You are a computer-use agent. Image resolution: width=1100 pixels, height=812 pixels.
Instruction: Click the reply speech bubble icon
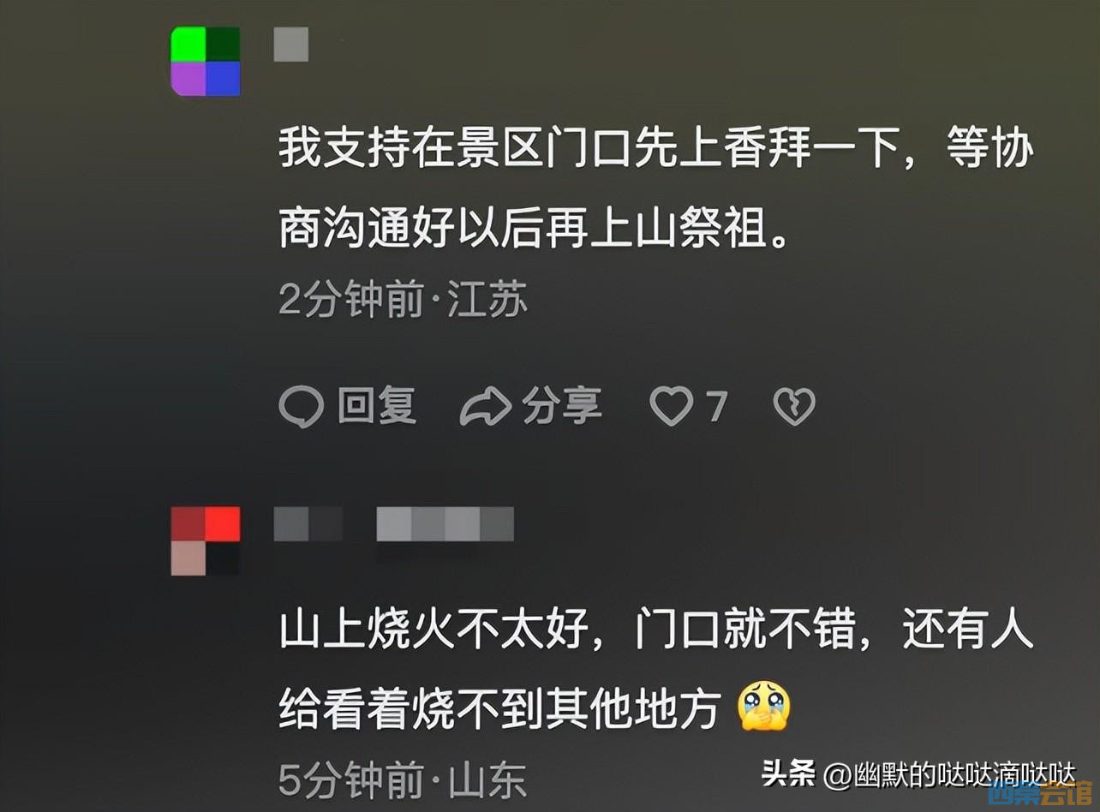point(302,407)
